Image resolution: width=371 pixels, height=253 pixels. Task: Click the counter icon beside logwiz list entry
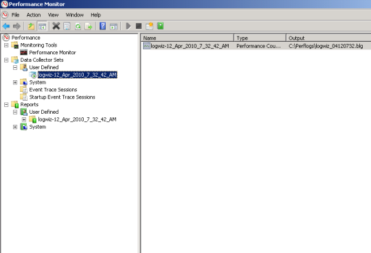pos(146,46)
